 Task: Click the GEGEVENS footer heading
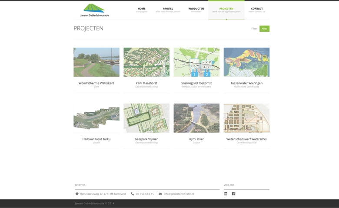click(80, 185)
